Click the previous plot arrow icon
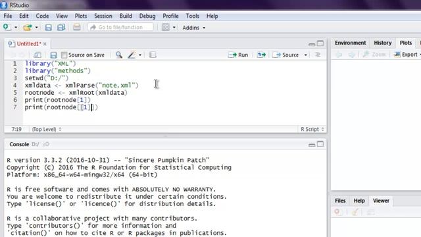Screen dimensions: 421x237 (339, 55)
